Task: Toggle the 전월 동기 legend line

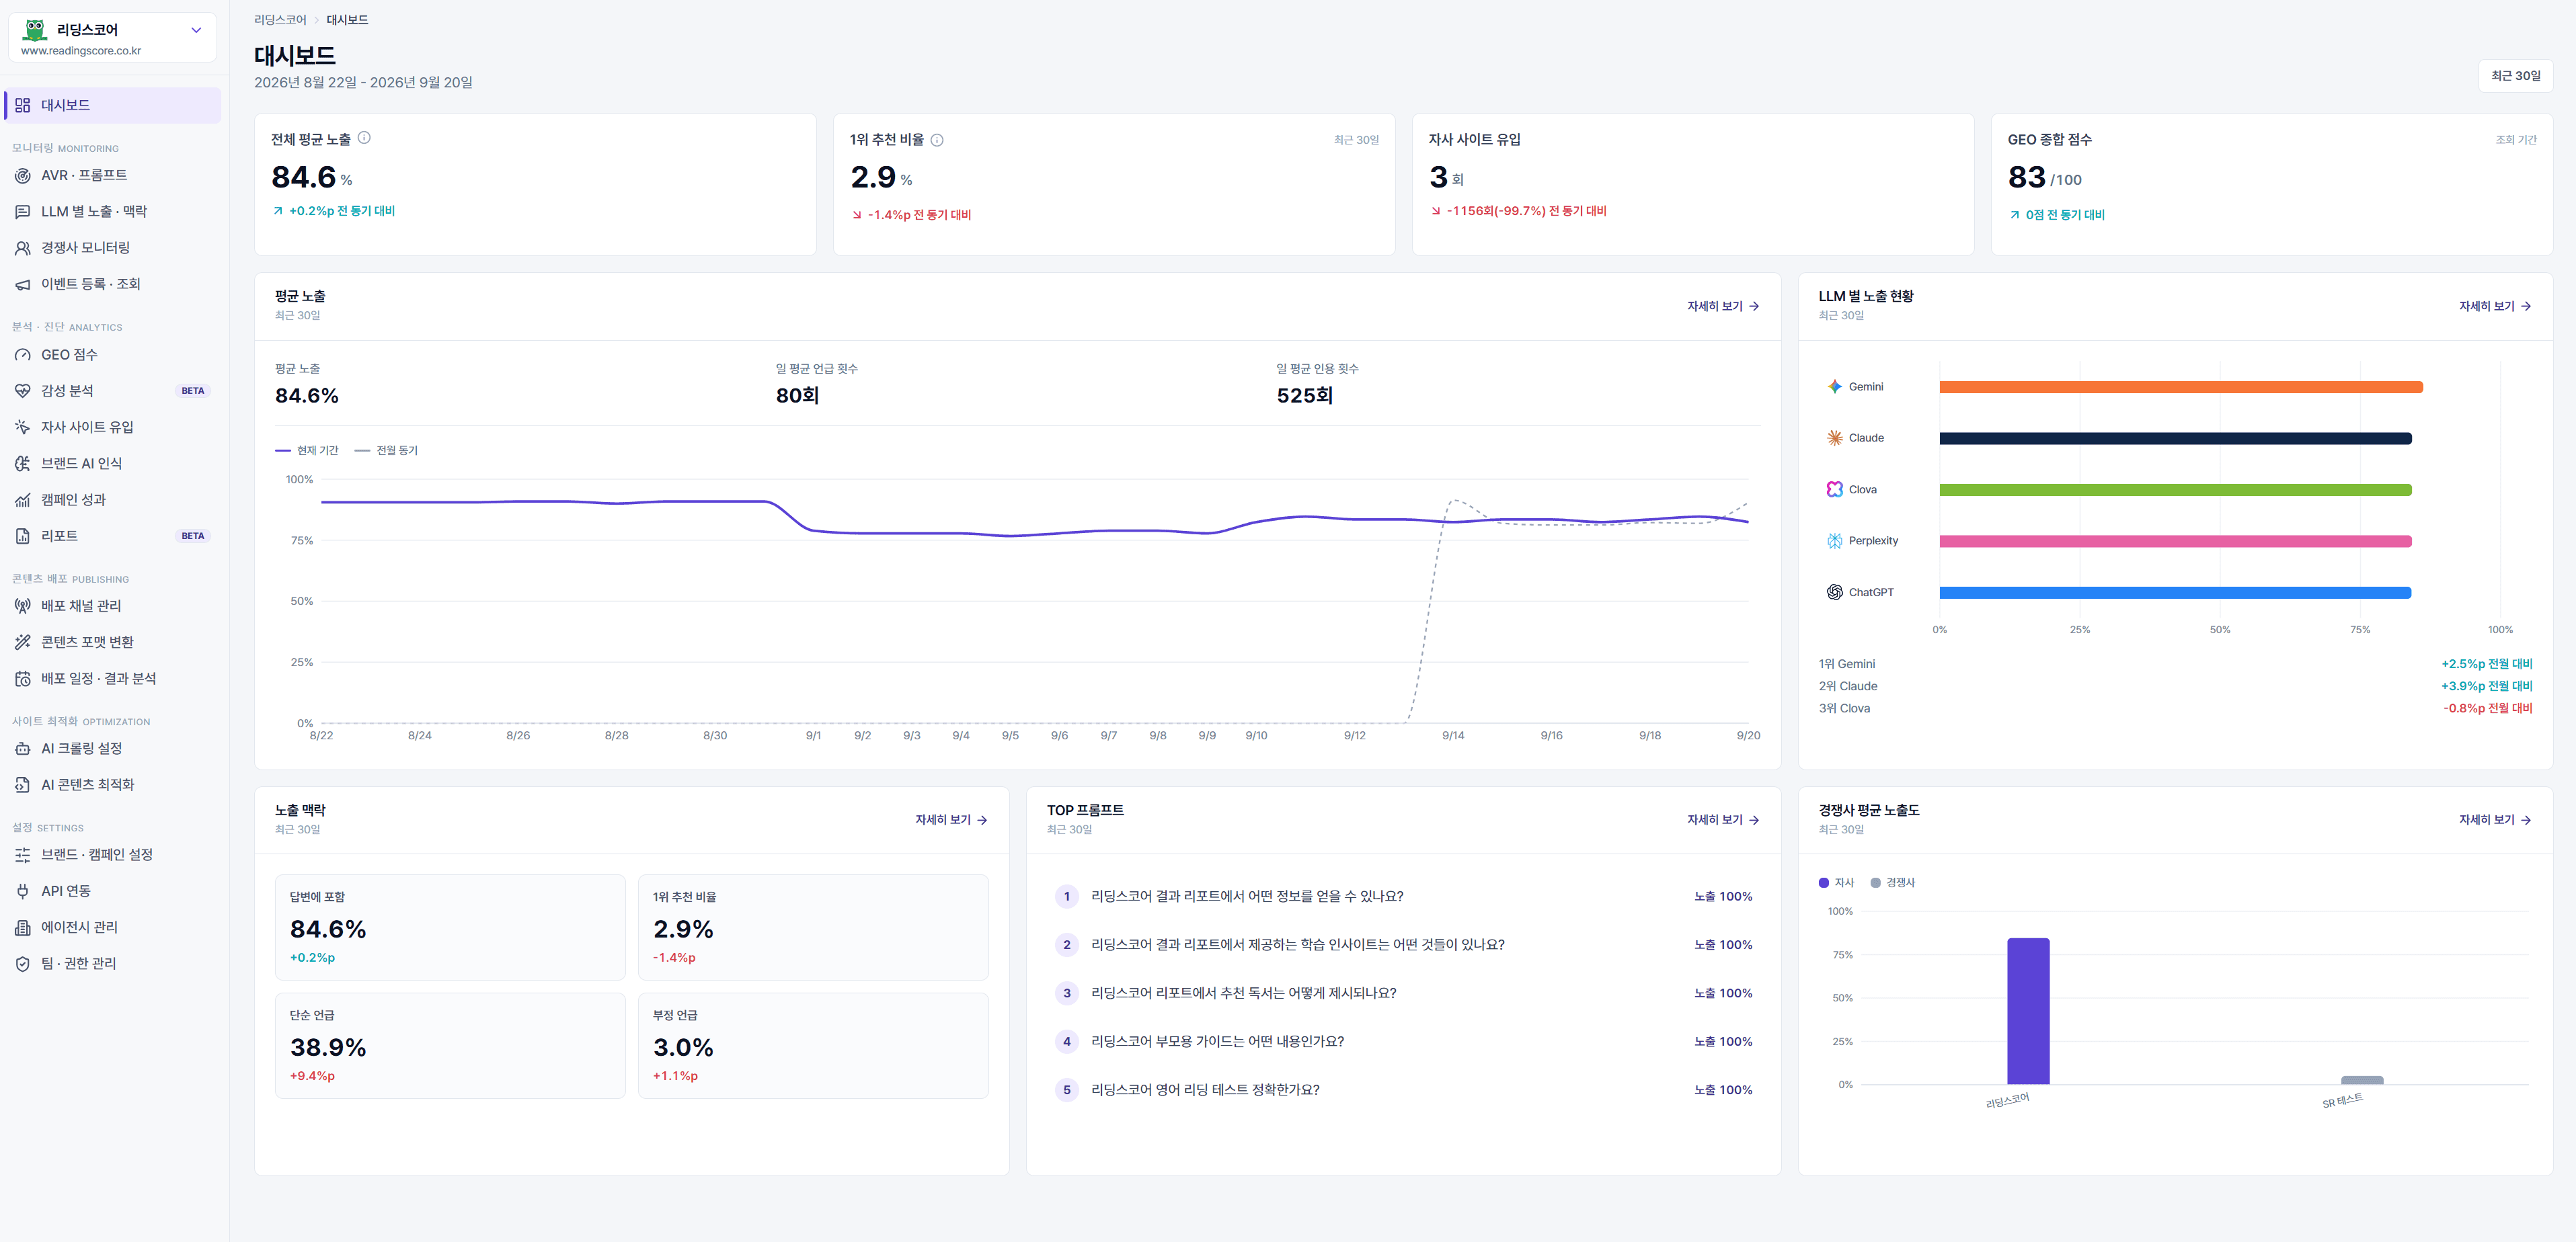Action: [x=387, y=451]
